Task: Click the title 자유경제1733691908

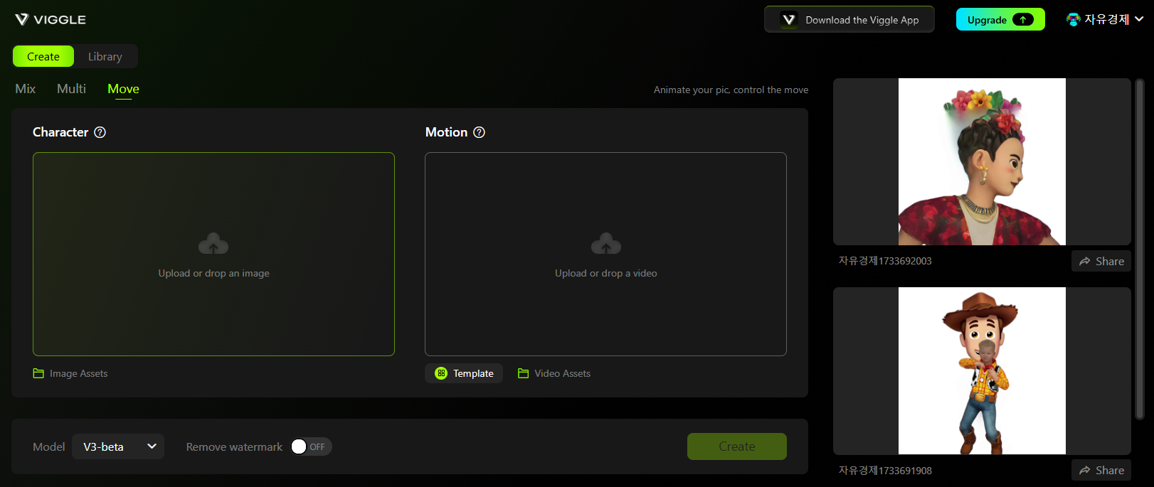Action: [x=885, y=471]
